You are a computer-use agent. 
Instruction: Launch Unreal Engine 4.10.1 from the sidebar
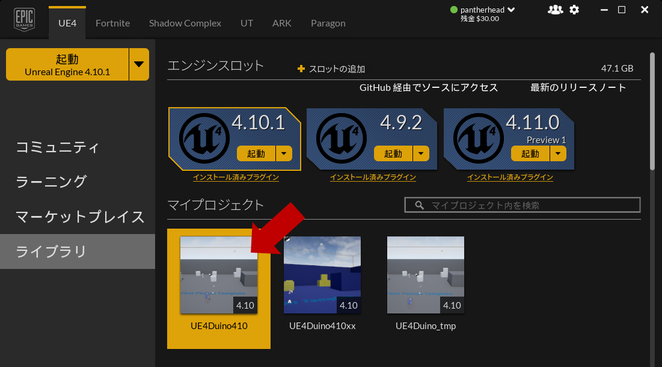click(x=67, y=64)
